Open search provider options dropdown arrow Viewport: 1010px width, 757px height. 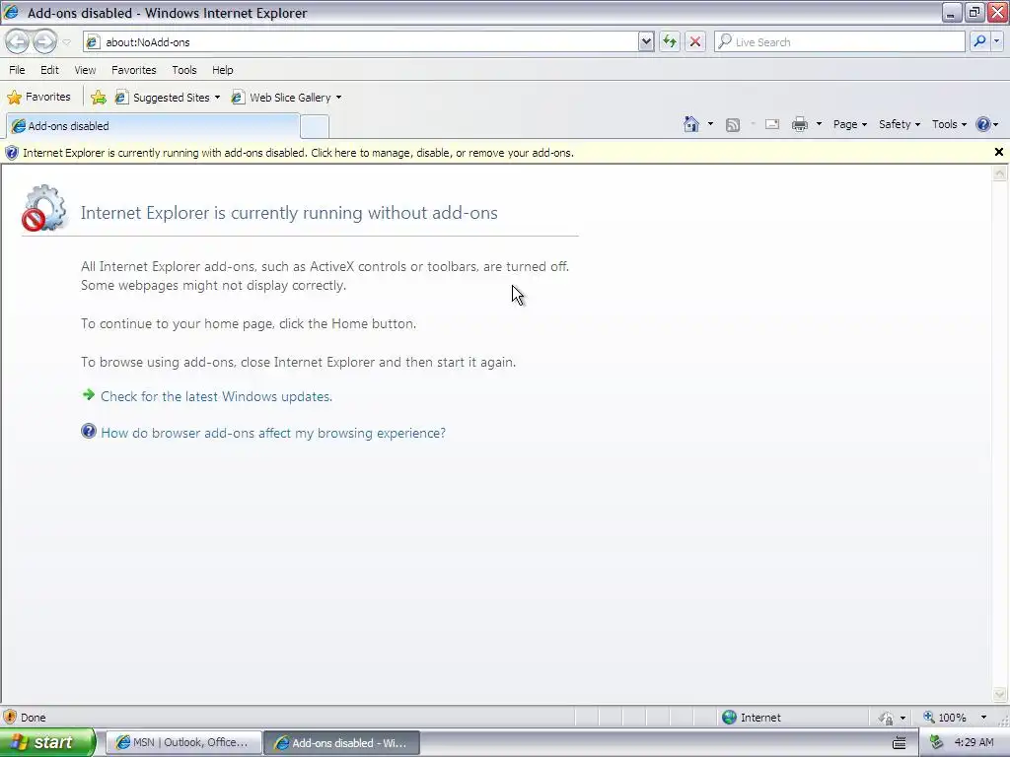click(997, 41)
